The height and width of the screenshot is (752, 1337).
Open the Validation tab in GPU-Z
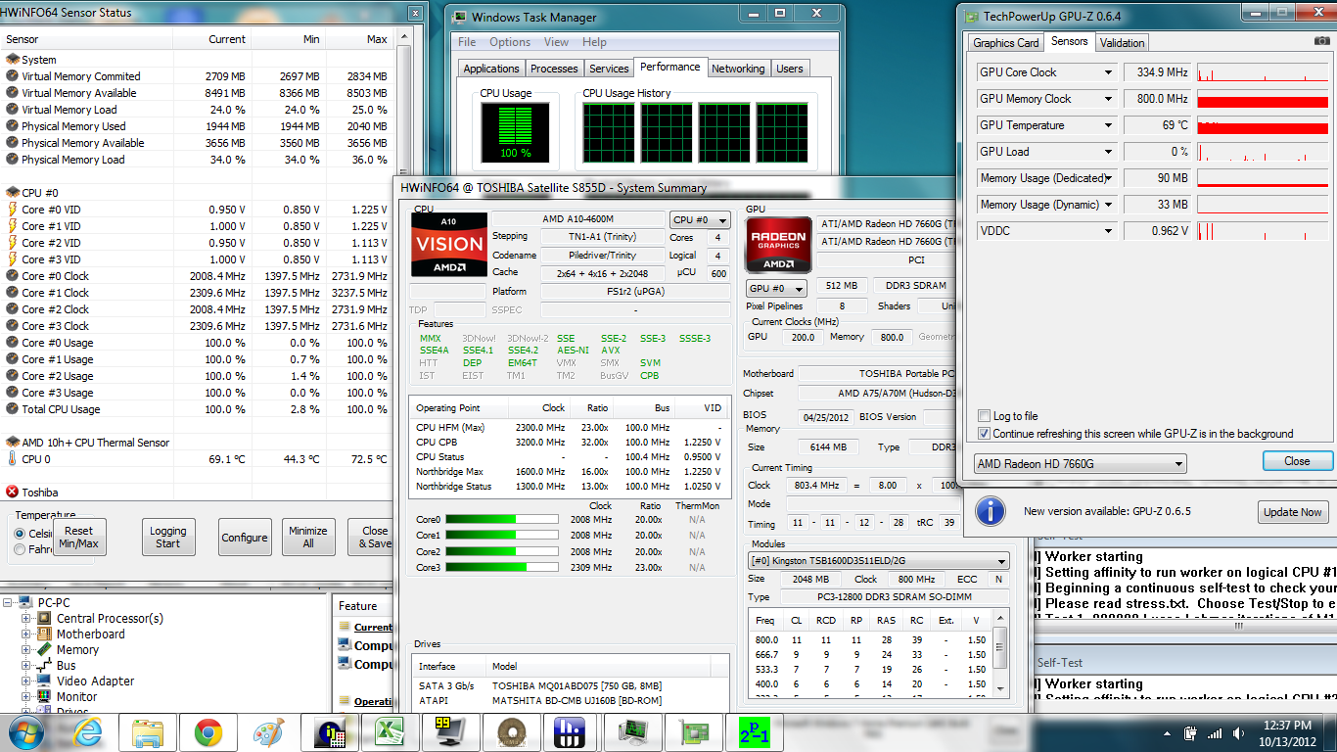[1122, 43]
